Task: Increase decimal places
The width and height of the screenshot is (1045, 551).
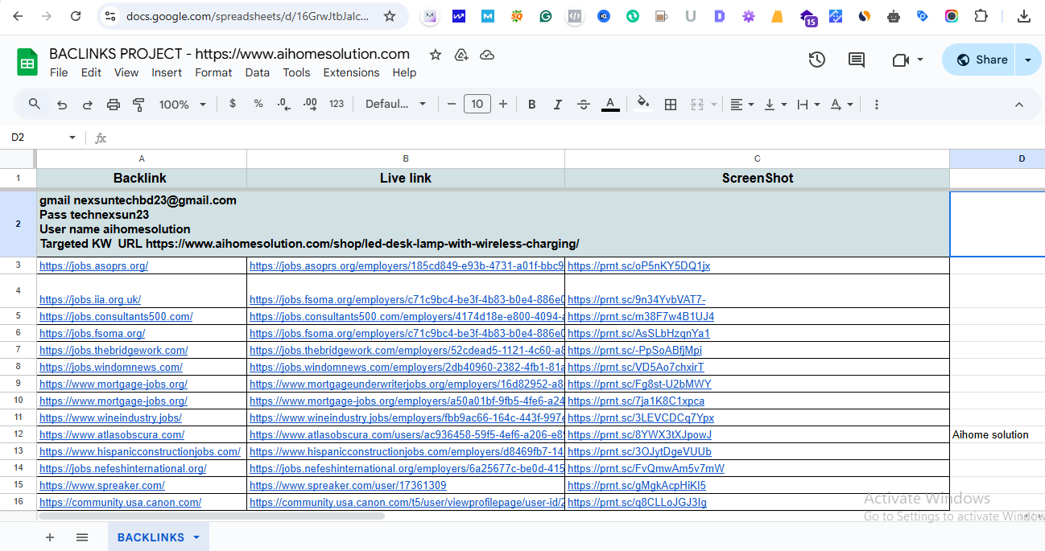Action: coord(310,104)
